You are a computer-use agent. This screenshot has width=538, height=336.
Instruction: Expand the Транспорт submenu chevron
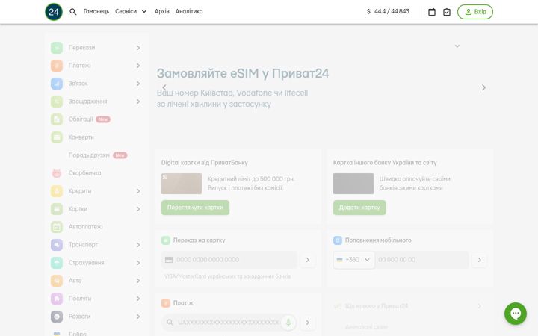tap(138, 245)
